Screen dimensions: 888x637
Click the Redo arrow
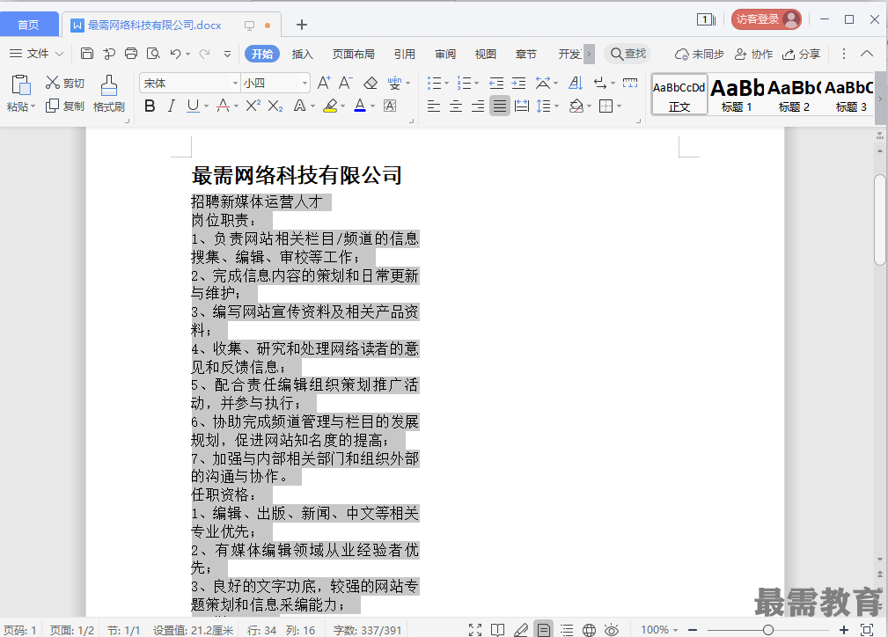(204, 54)
